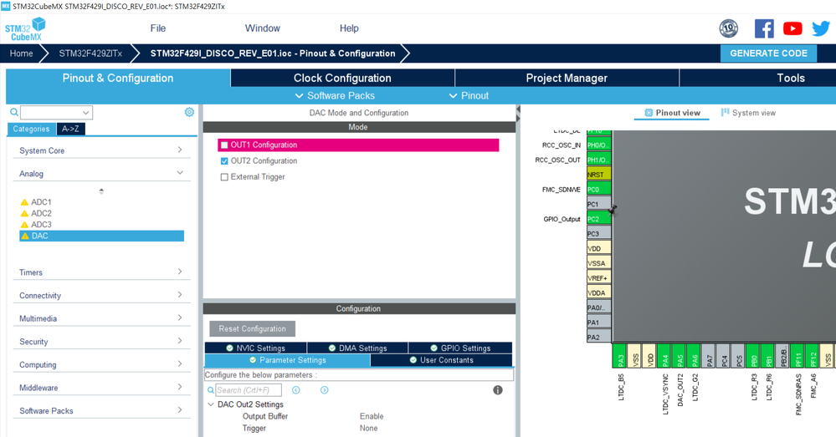The height and width of the screenshot is (437, 836).
Task: Go to next parameter search result
Action: coord(324,390)
